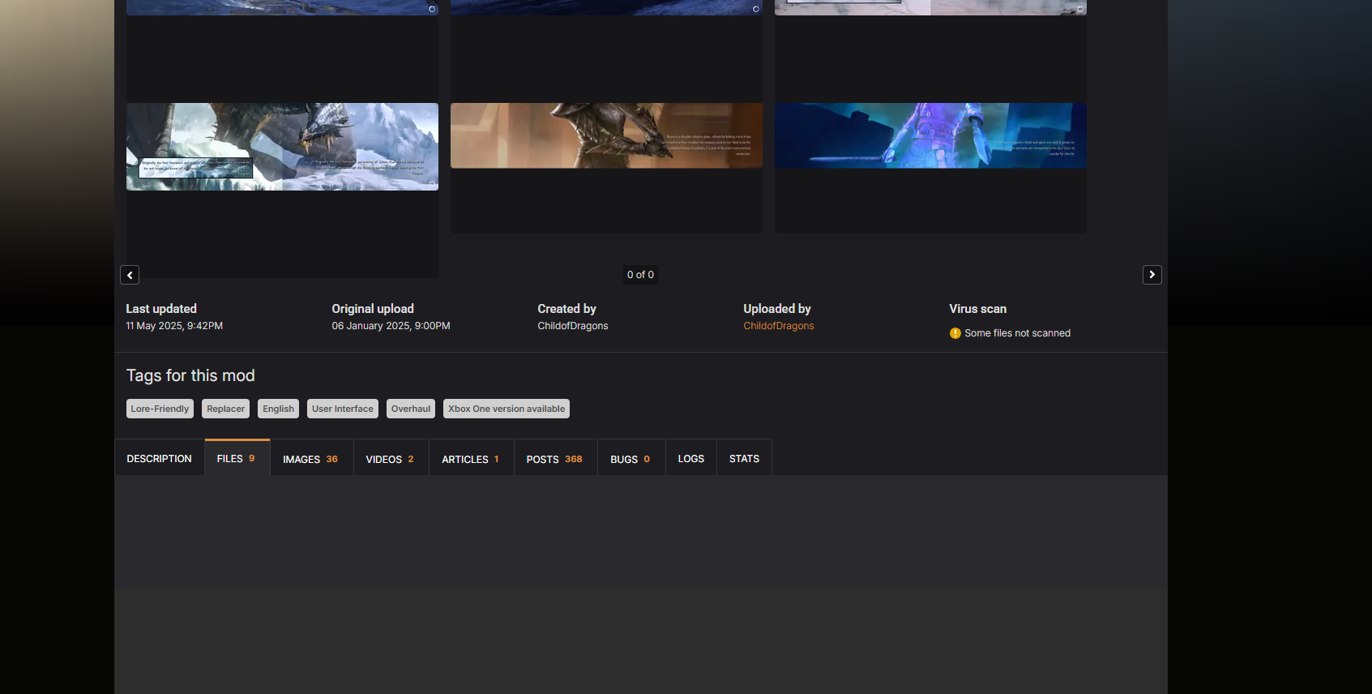This screenshot has width=1372, height=694.
Task: Open the brown armored figure thumbnail
Action: [x=606, y=135]
